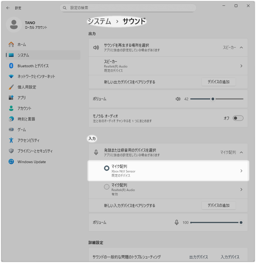Collapse the マイク配列 input device list

(241, 152)
